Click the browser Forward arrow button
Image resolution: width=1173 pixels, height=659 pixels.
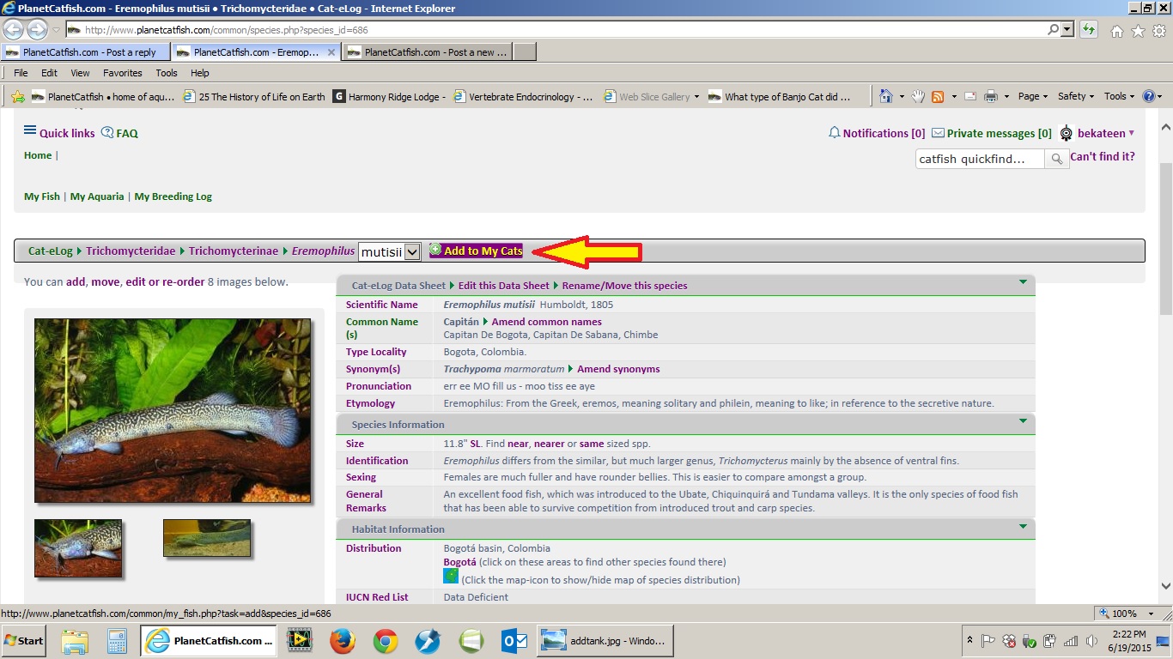(x=37, y=29)
